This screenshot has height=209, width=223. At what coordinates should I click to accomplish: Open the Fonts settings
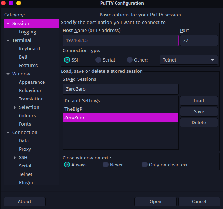25,124
